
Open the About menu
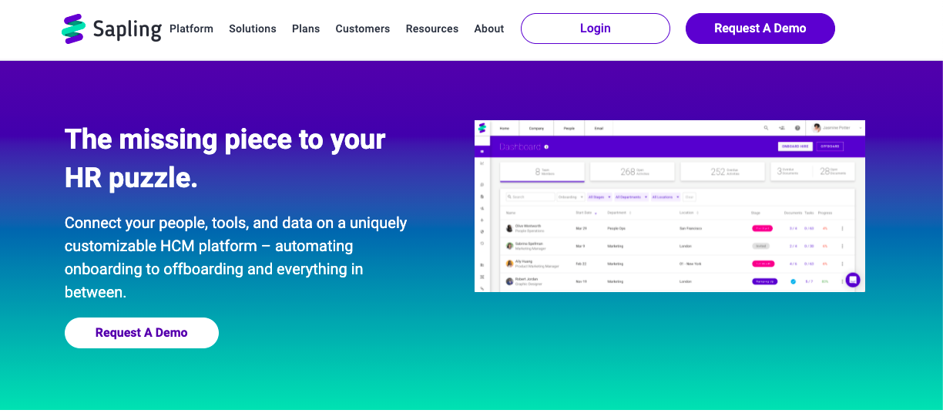point(488,29)
